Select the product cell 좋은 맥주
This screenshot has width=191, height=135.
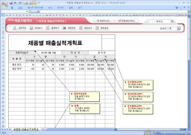(x=17, y=69)
